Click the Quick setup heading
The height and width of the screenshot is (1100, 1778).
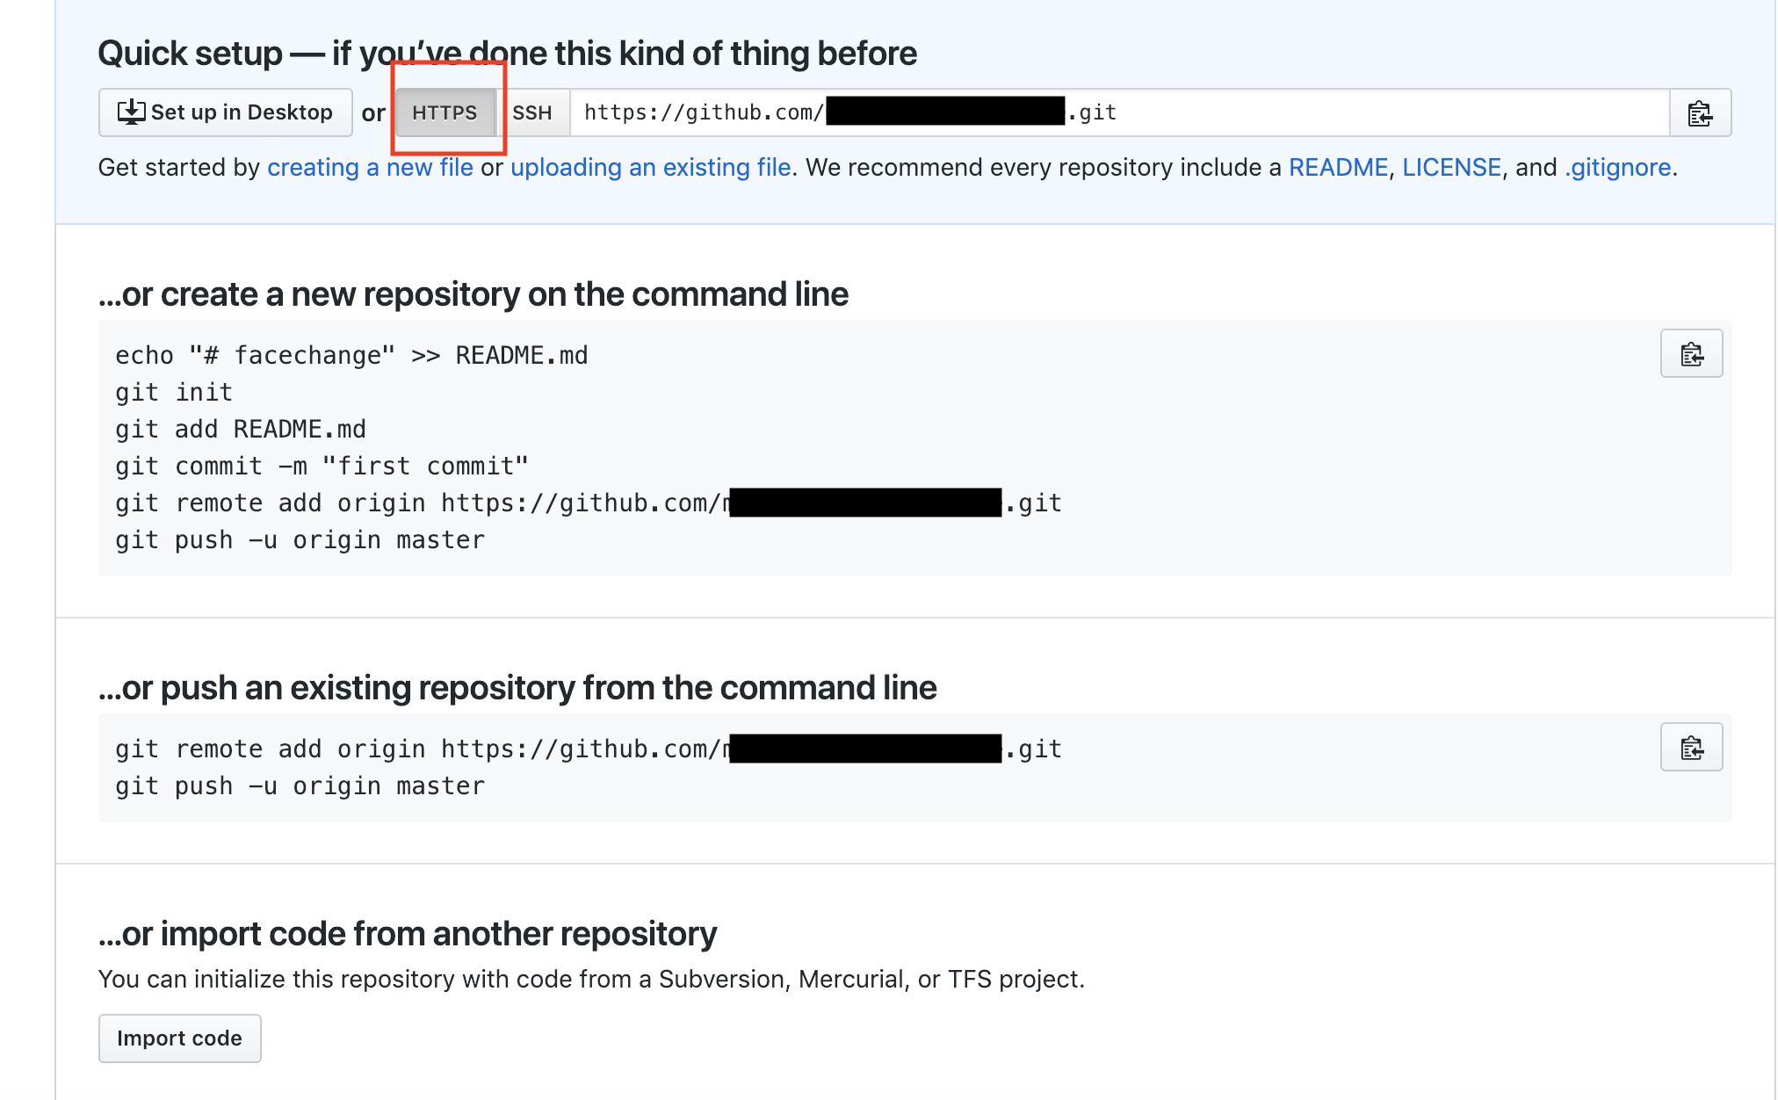[507, 53]
